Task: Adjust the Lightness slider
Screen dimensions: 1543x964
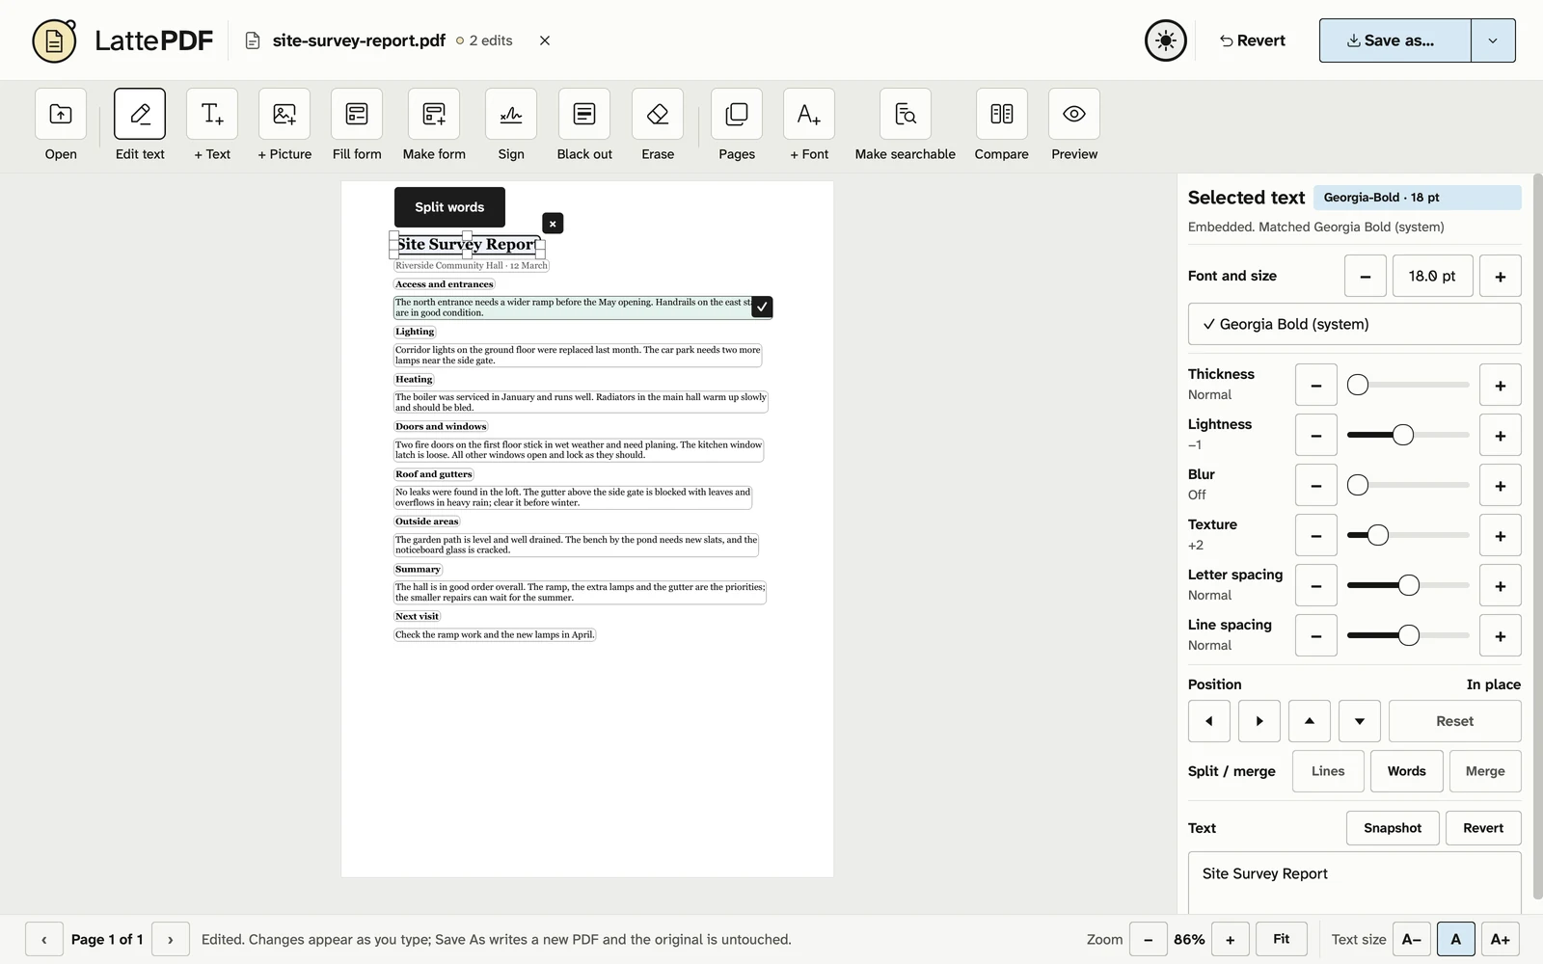Action: (1408, 435)
